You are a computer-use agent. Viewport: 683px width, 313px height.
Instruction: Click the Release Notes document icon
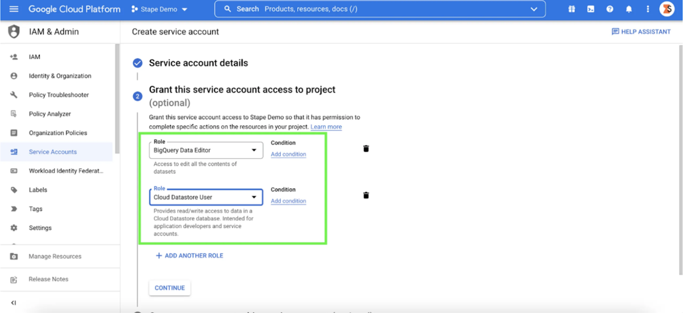tap(14, 280)
